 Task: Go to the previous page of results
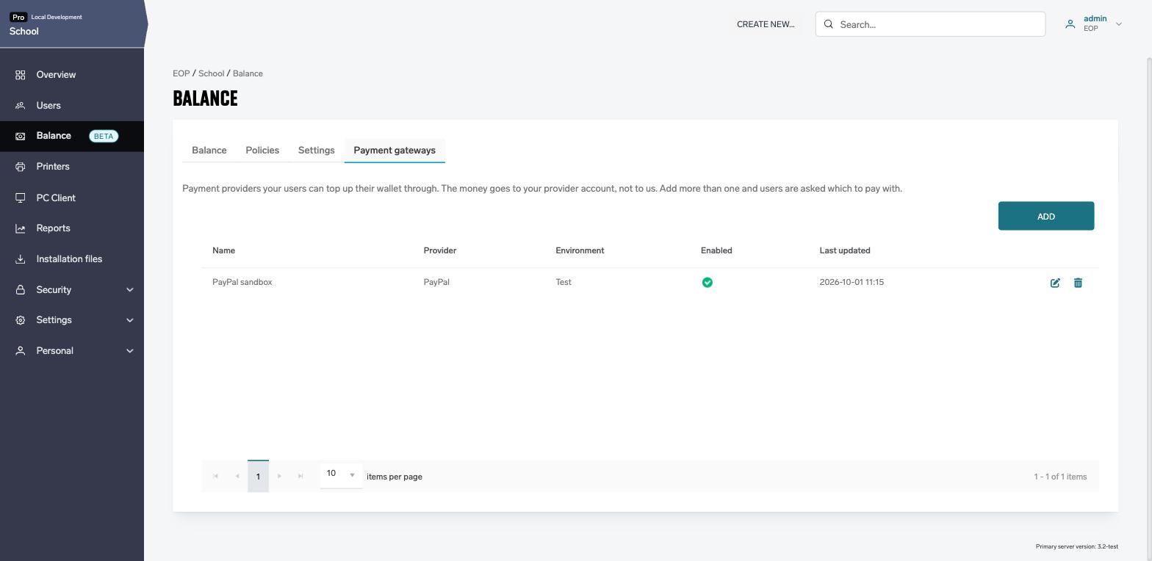pyautogui.click(x=237, y=477)
